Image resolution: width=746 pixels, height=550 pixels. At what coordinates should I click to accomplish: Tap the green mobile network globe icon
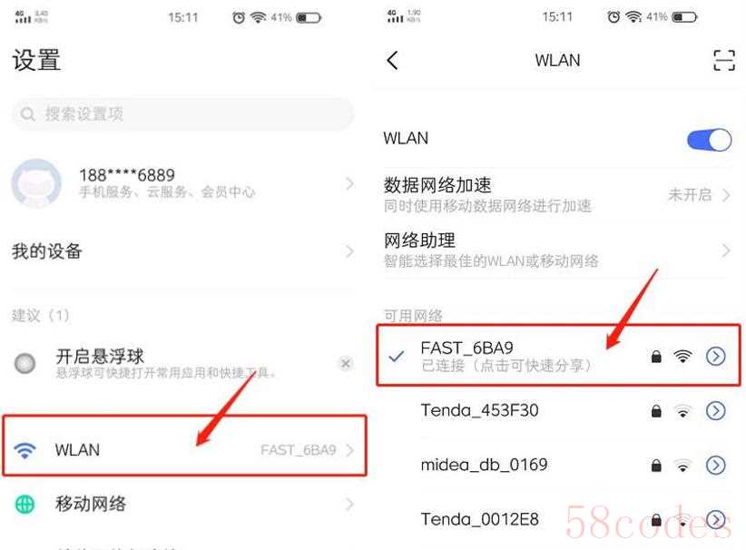pyautogui.click(x=25, y=505)
